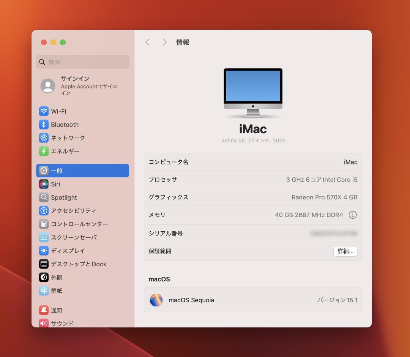
Task: Open Siri settings via its sidebar icon
Action: tap(43, 184)
